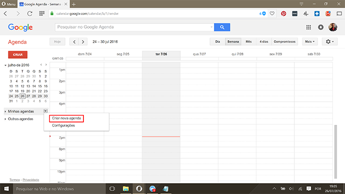This screenshot has width=345, height=194.
Task: Select Criar nova agenda menu item
Action: coord(67,119)
